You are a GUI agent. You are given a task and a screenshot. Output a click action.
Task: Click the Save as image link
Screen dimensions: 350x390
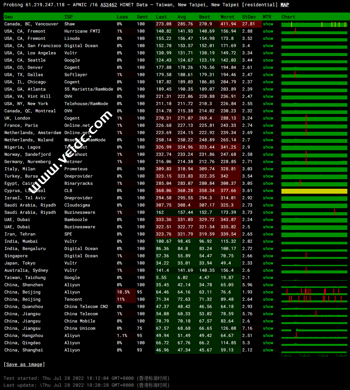click(x=24, y=364)
